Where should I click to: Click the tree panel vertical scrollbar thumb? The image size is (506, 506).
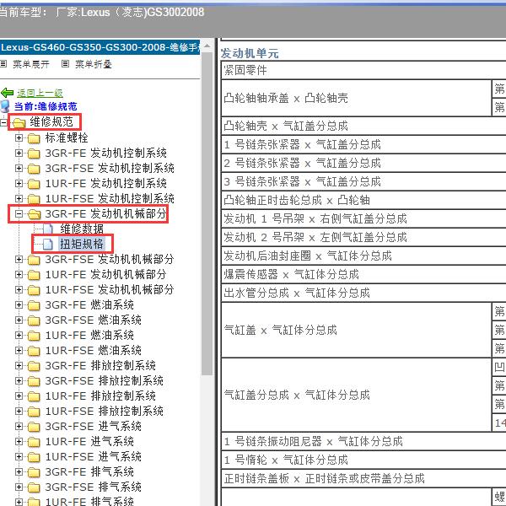click(x=207, y=213)
